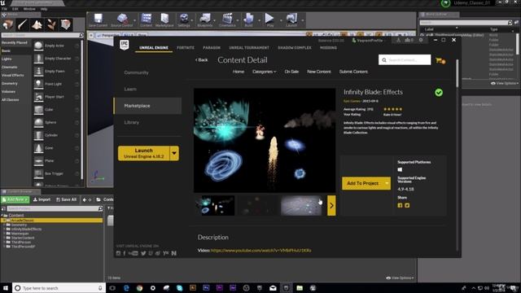Open the Learn section in launcher sidebar
The height and width of the screenshot is (293, 521).
[x=130, y=89]
